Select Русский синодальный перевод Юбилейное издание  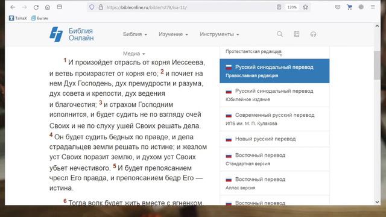(274, 95)
